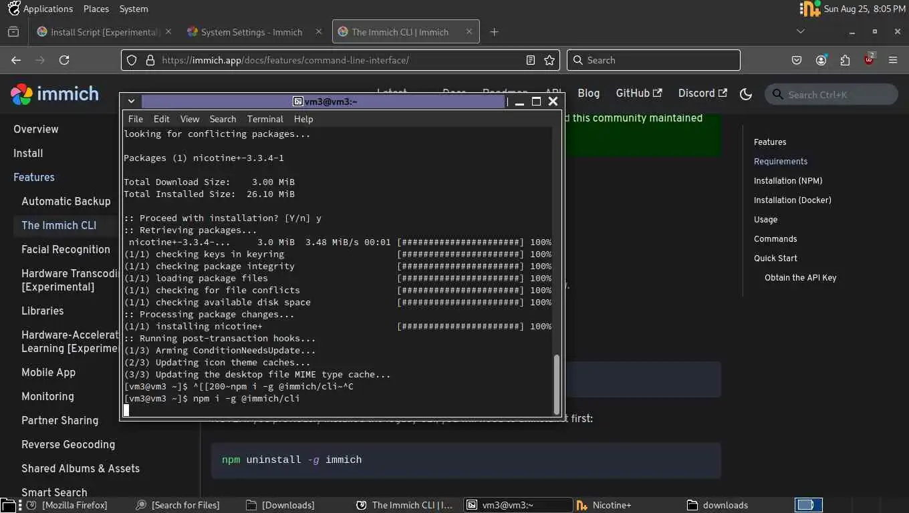Select Overview in docs sidebar
The image size is (909, 513).
[36, 129]
